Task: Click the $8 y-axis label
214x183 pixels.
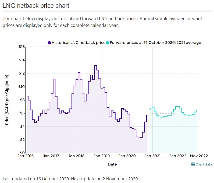Action: [x=22, y=100]
